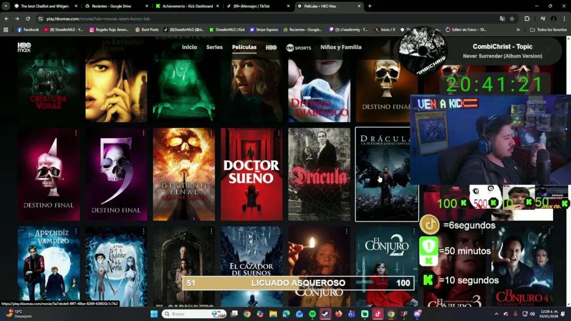This screenshot has height=321, width=571.
Task: Open El Conjuro 2 poster
Action: click(386, 266)
